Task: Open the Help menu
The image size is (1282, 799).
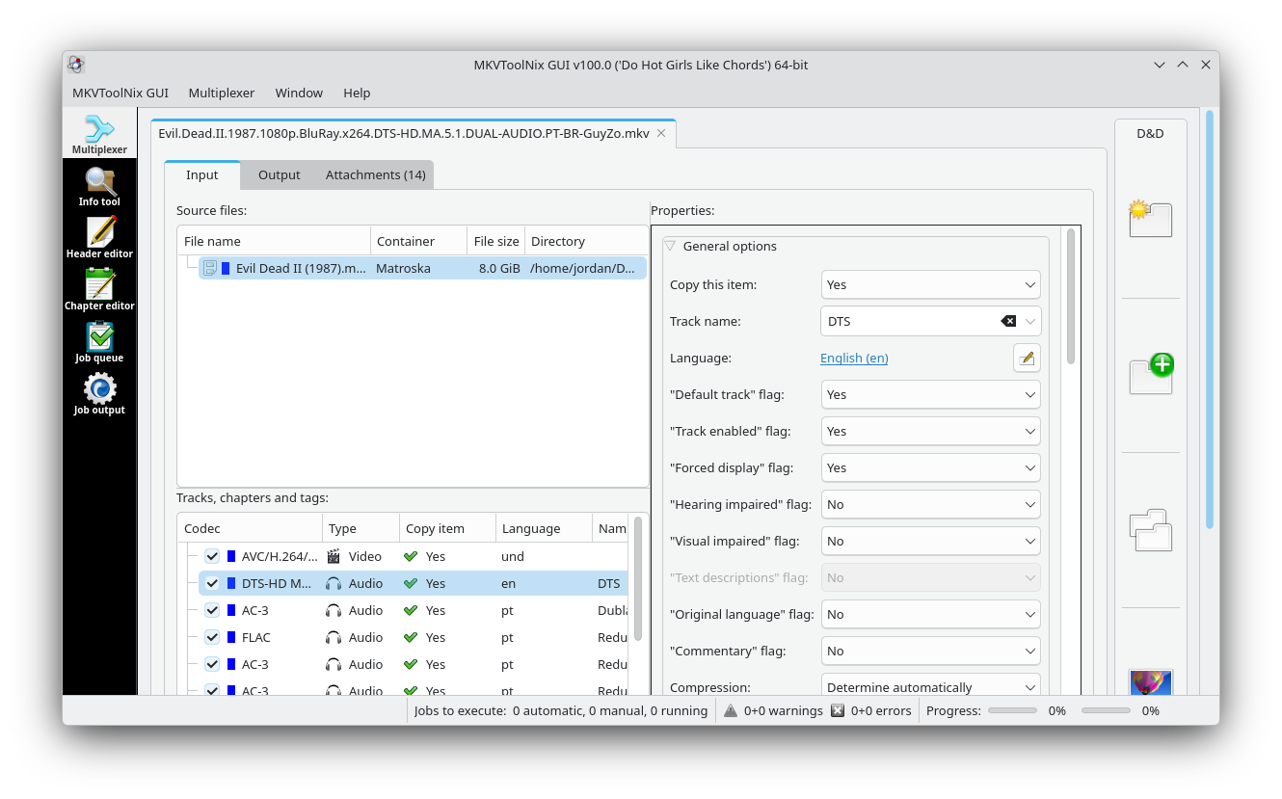Action: [357, 93]
